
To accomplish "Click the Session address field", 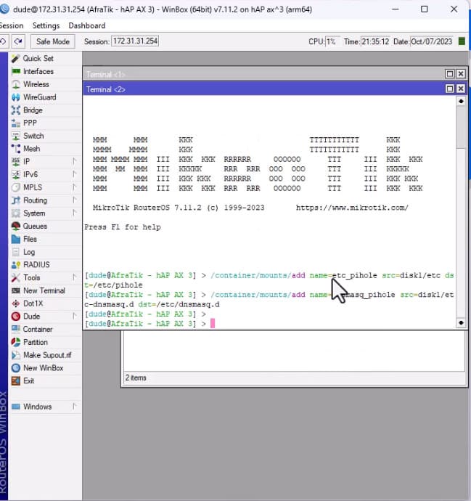I will click(x=135, y=41).
